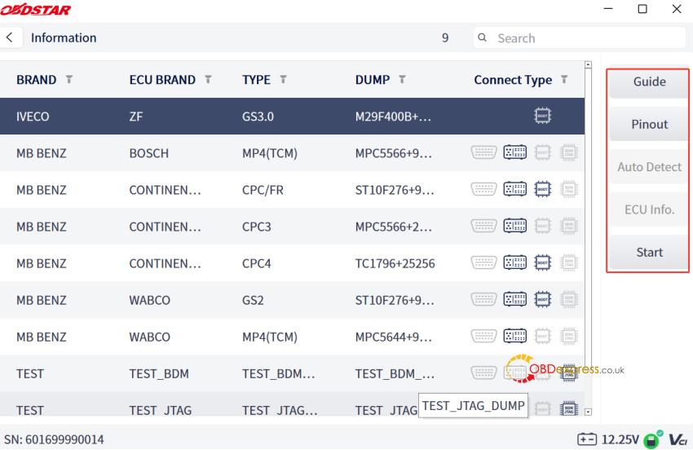Open the DUMP column filter

[402, 80]
